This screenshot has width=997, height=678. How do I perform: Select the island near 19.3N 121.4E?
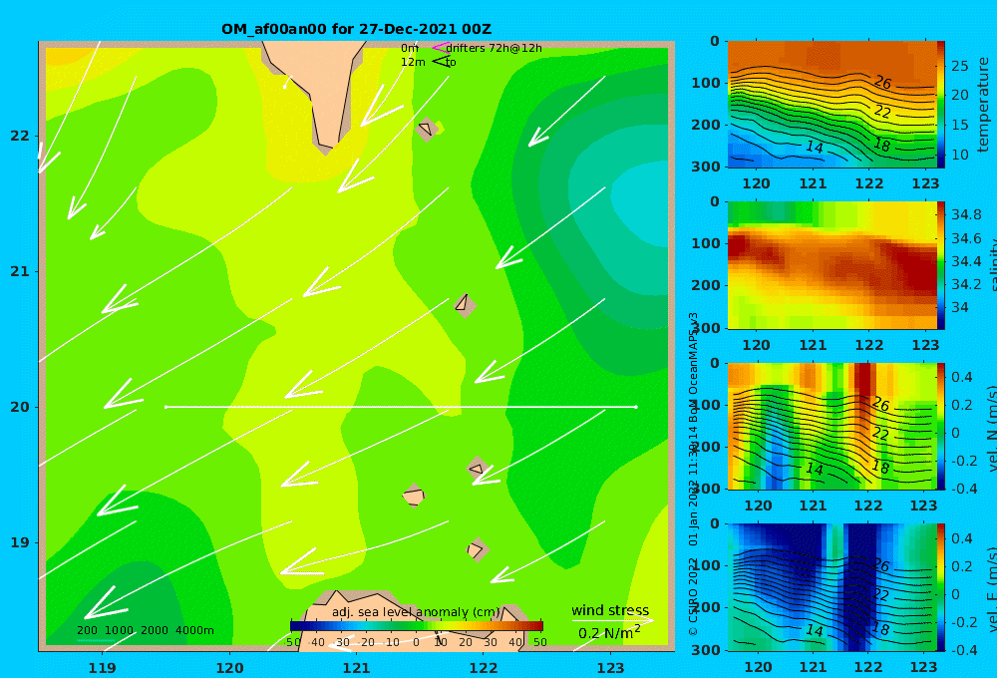pos(414,496)
